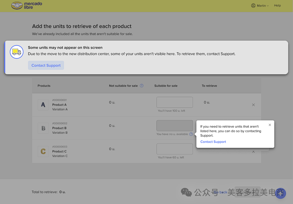The height and width of the screenshot is (204, 293).
Task: Close the Contact Support tooltip popup
Action: (270, 125)
